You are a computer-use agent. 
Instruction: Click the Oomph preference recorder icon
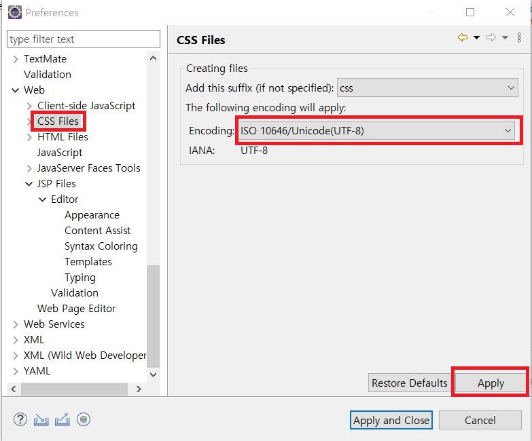(84, 420)
